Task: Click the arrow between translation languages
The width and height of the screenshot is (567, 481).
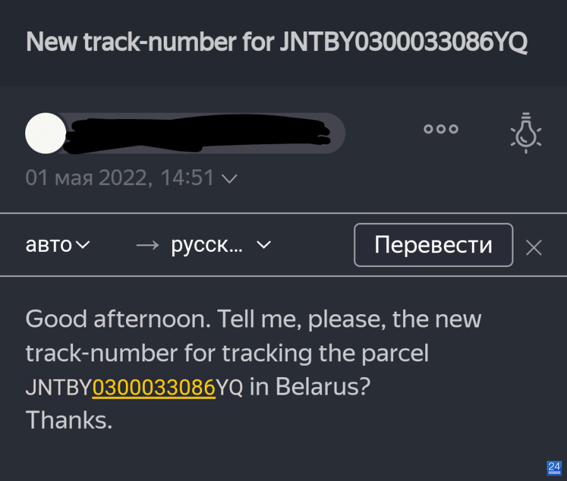Action: tap(147, 246)
